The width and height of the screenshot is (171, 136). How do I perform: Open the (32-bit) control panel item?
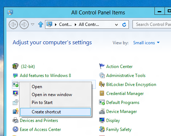tap(28, 67)
